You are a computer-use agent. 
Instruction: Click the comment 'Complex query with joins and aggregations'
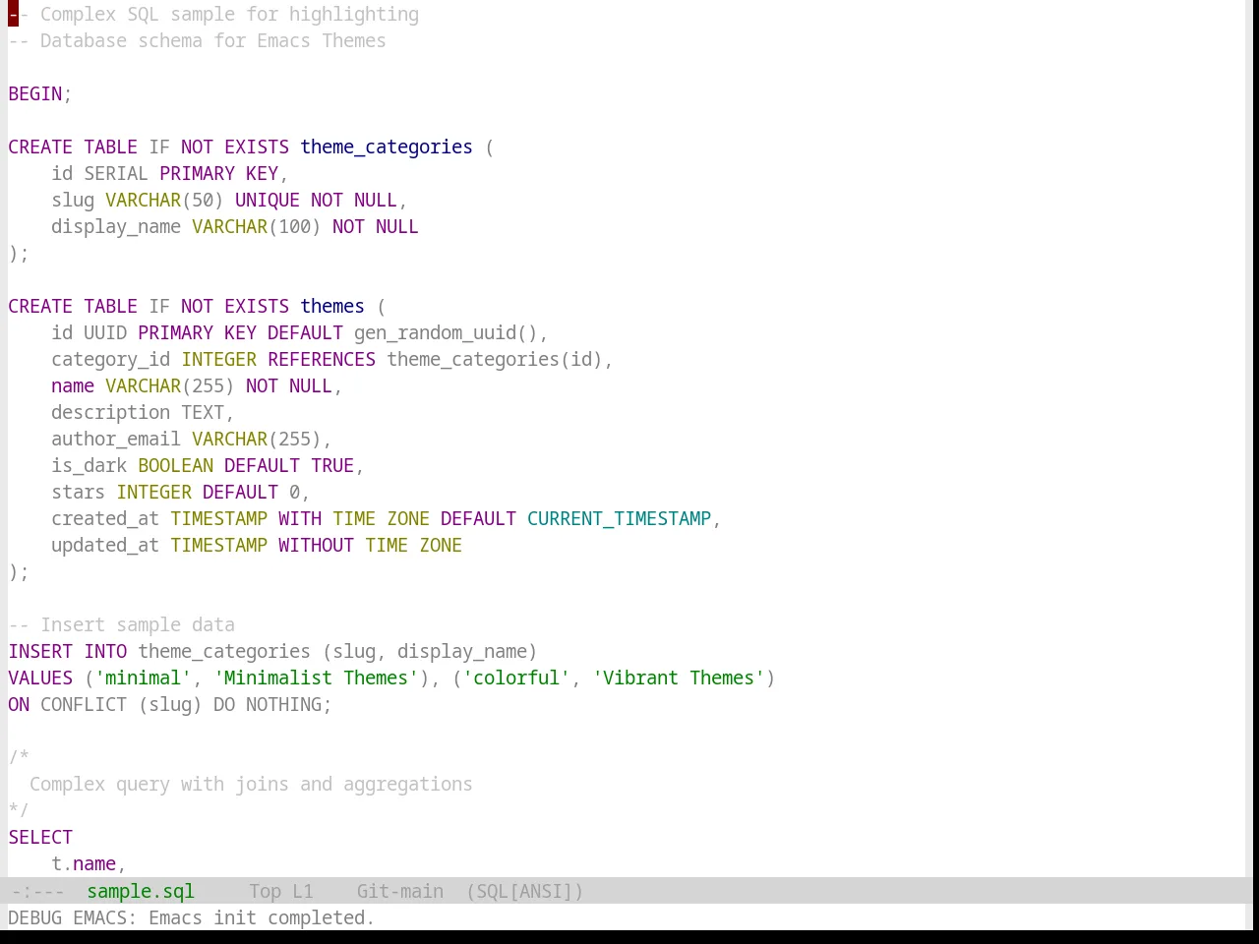tap(251, 784)
